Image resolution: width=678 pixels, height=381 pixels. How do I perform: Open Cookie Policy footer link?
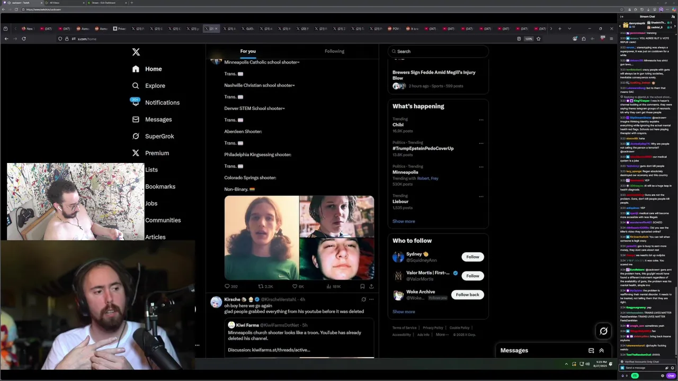click(x=459, y=328)
